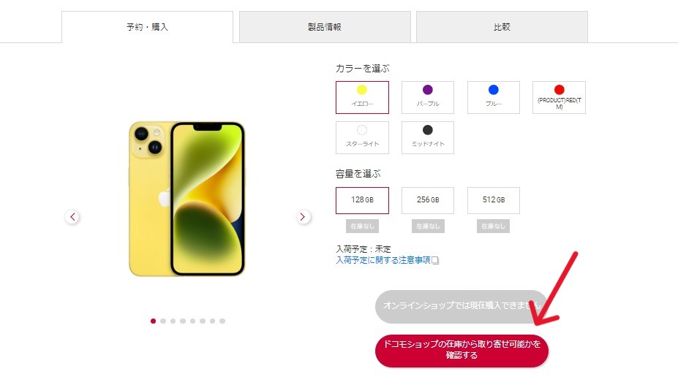This screenshot has height=385, width=678.
Task: Click the previous image arrow icon
Action: pyautogui.click(x=72, y=216)
